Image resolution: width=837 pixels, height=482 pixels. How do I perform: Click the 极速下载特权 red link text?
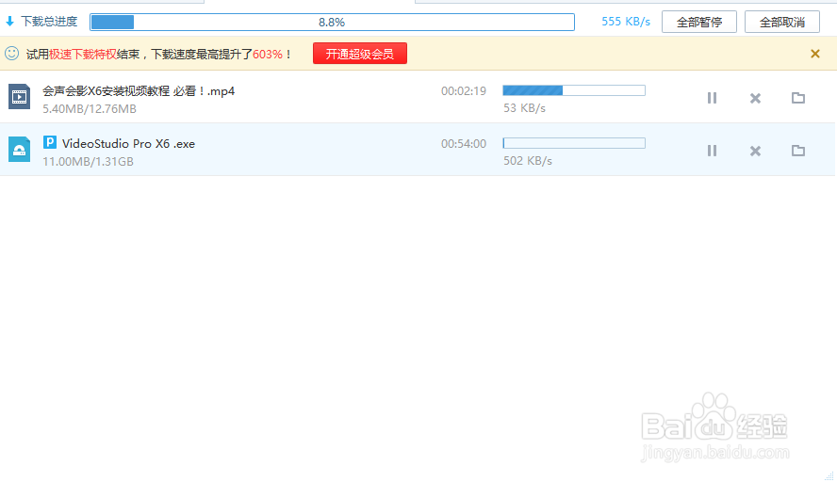[83, 54]
